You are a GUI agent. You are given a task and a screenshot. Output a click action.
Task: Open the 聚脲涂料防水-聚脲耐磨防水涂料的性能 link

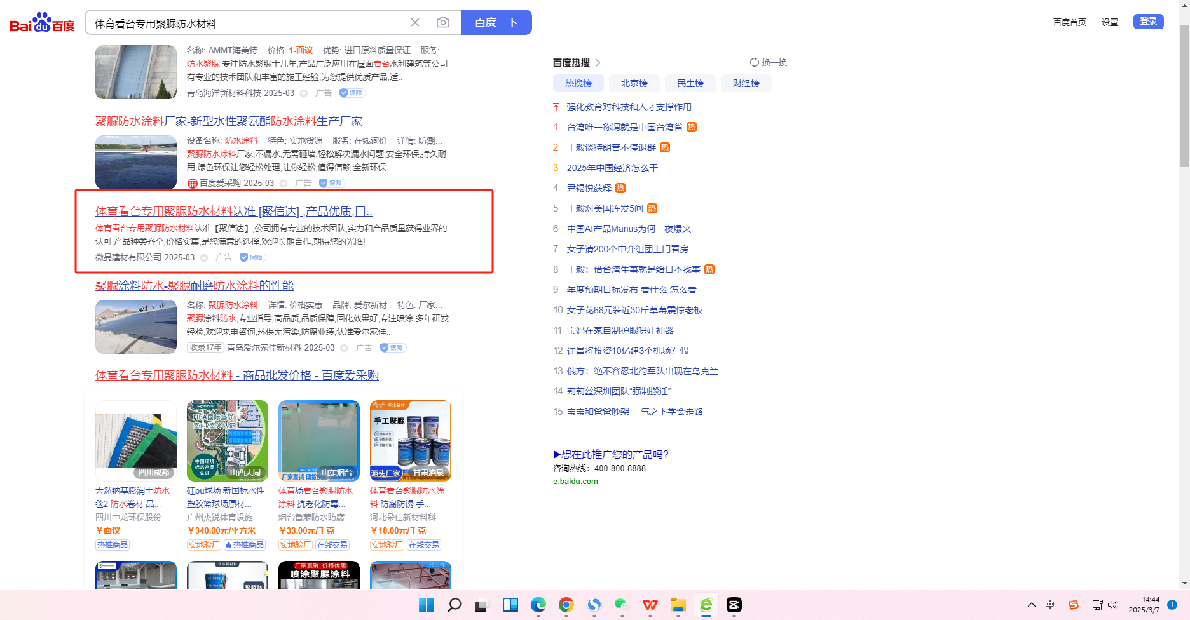tap(195, 285)
